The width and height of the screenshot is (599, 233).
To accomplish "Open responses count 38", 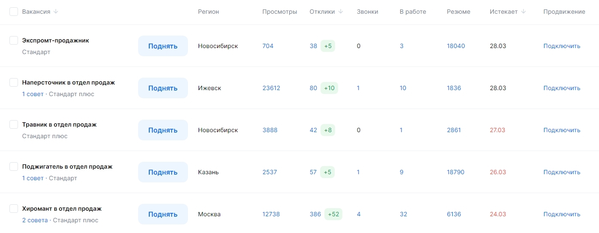I will 313,46.
